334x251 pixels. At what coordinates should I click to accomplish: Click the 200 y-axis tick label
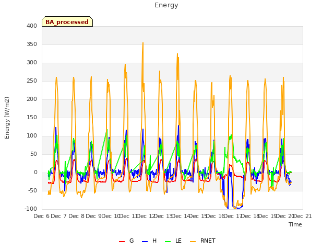tap(32, 99)
